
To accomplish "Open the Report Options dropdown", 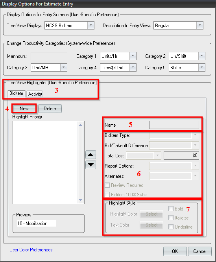I will point(195,166).
